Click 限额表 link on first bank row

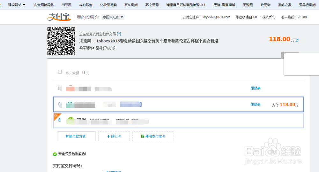coord(256,88)
